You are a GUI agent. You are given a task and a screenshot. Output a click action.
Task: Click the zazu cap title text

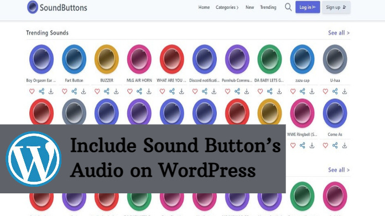302,81
